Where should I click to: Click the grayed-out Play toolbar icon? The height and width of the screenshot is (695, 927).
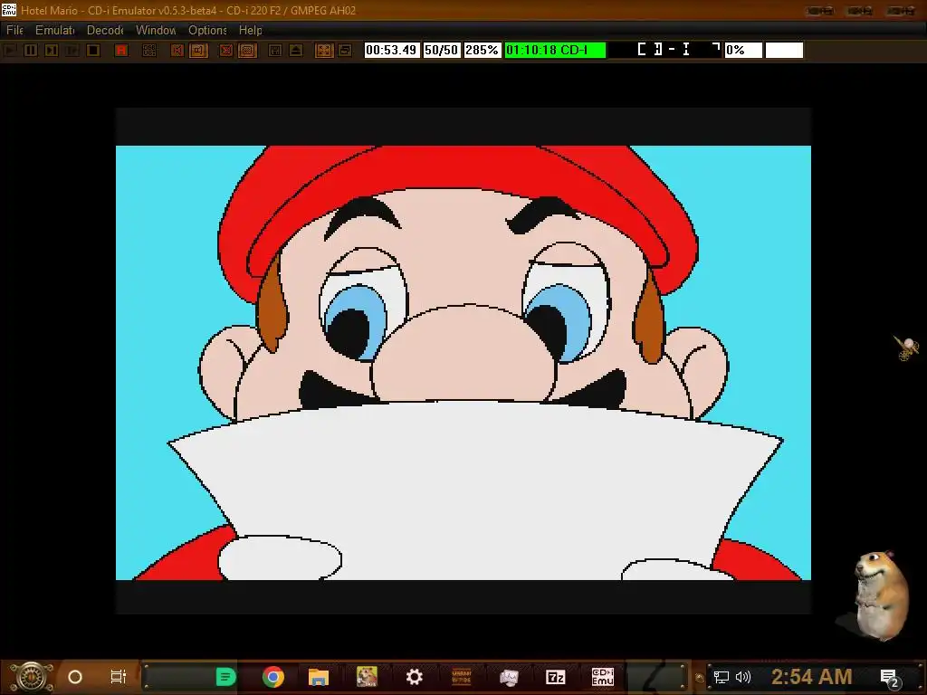pos(10,51)
